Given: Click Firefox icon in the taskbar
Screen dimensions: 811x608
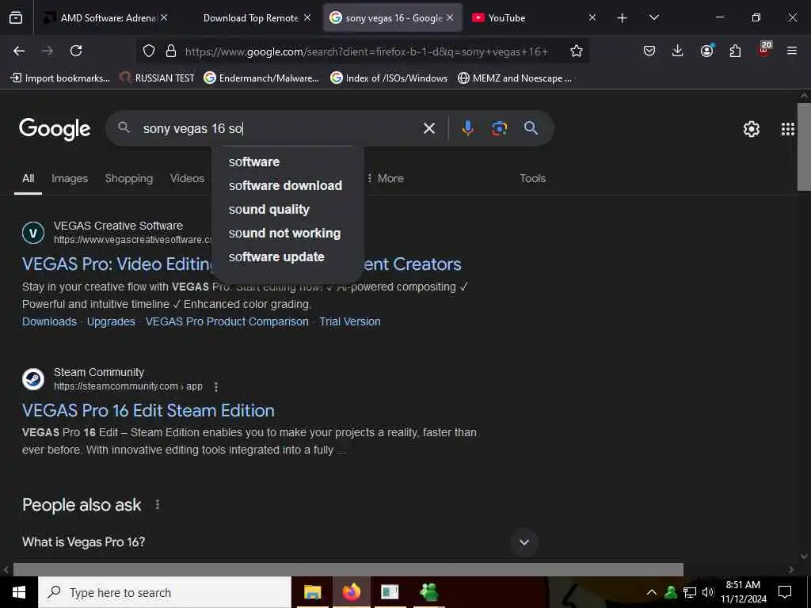Looking at the screenshot, I should click(351, 592).
